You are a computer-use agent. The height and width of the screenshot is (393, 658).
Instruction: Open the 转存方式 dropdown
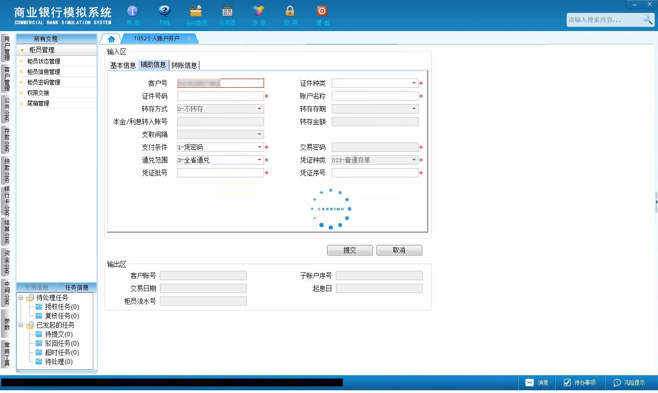260,109
